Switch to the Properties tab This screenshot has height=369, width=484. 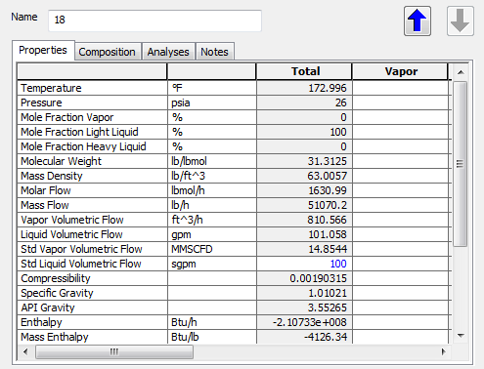43,50
